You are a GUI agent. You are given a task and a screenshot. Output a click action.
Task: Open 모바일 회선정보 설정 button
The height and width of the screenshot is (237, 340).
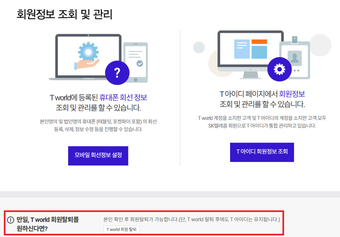98,156
